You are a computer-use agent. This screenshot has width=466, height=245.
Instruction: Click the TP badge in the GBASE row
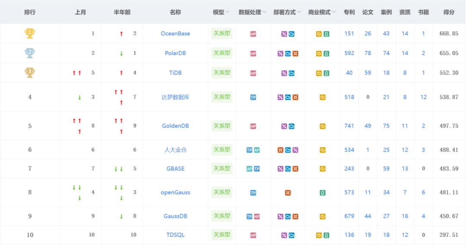[x=257, y=168]
